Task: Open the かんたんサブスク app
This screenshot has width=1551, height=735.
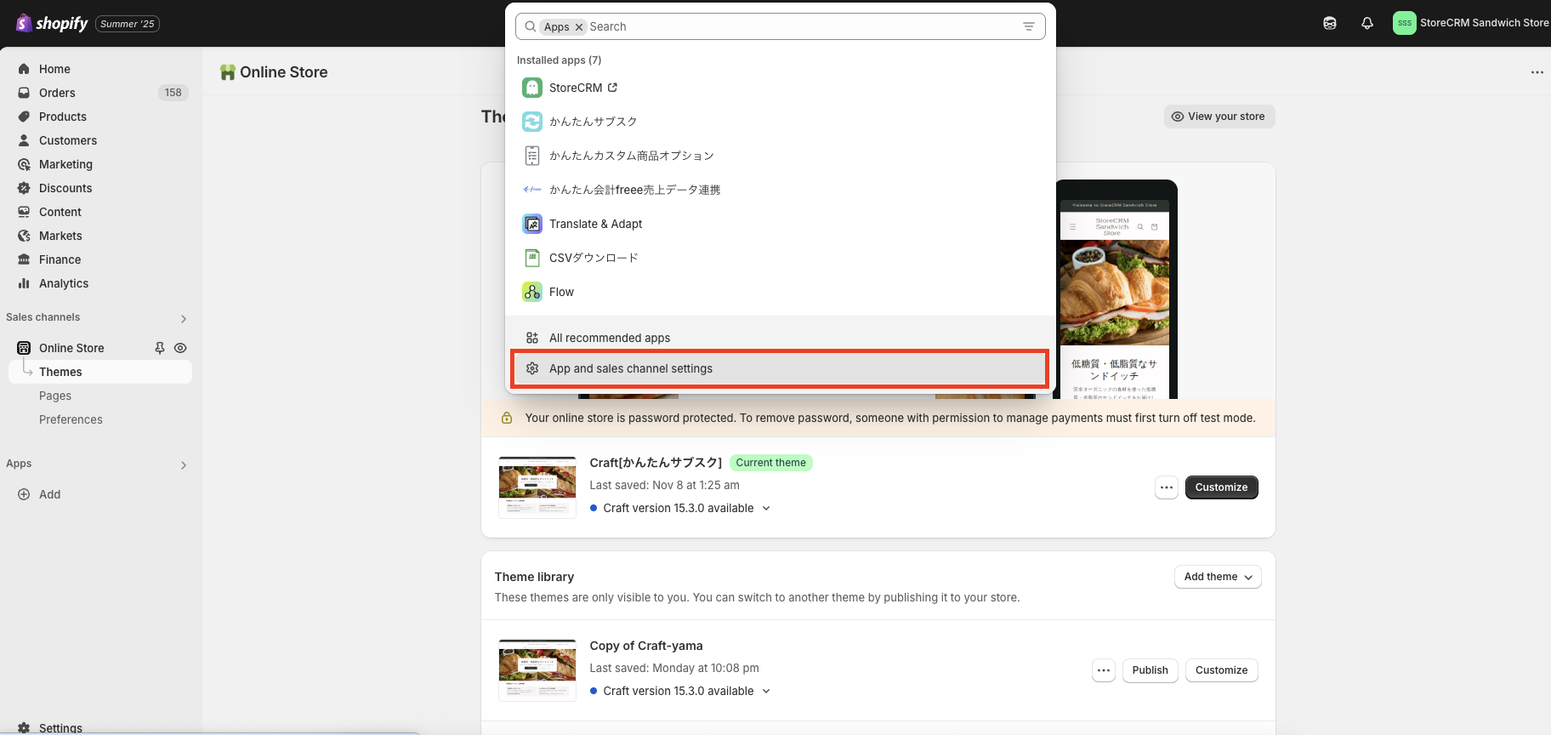Action: click(781, 122)
